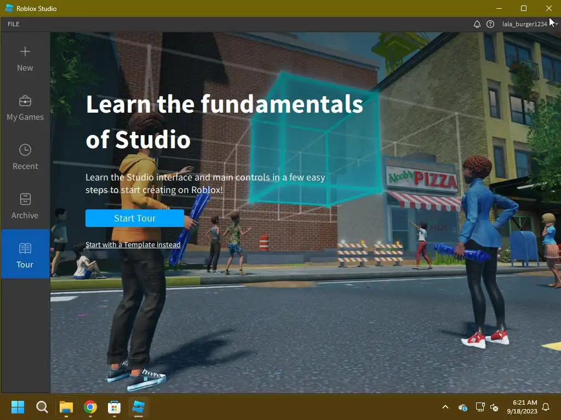The image size is (561, 420).
Task: Open Google Chrome from the taskbar
Action: point(90,407)
